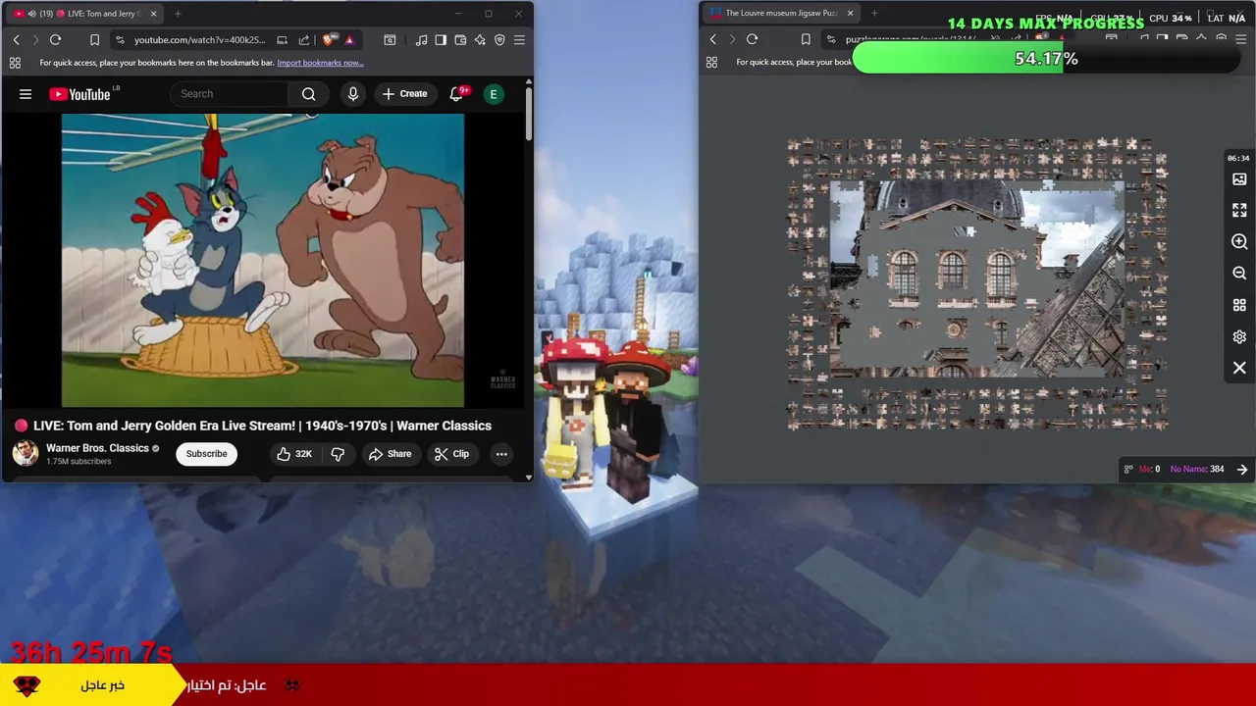Open more actions three-dot menu under video
The height and width of the screenshot is (706, 1256).
(x=501, y=454)
